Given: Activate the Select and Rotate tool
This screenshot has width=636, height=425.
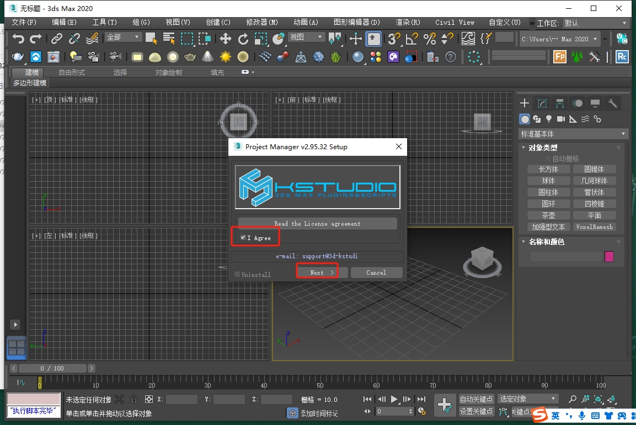Looking at the screenshot, I should click(x=243, y=39).
